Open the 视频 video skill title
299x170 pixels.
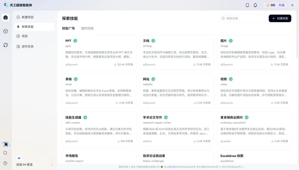223,79
